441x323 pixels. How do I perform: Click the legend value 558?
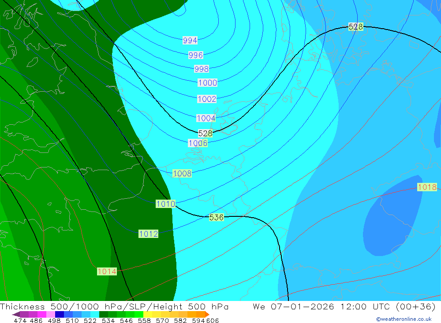[144, 320]
